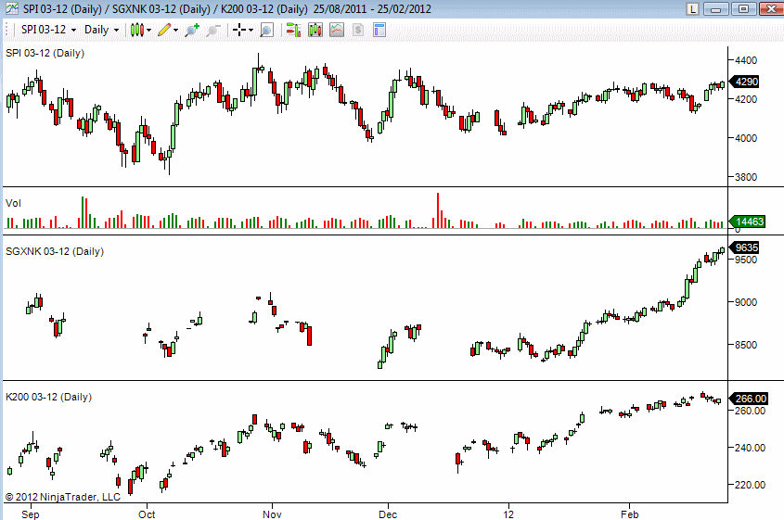Open the chart style dropdown arrow
This screenshot has width=784, height=520.
149,31
